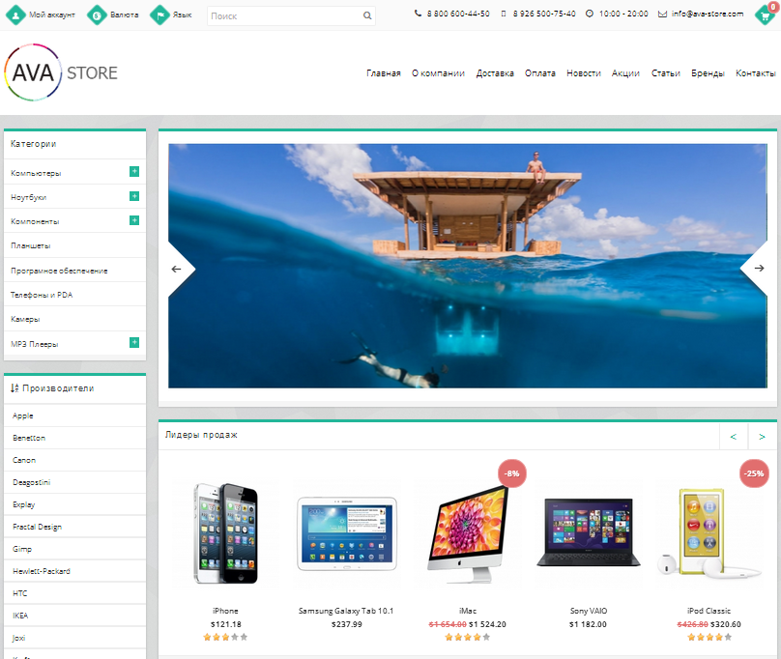Click bestsellers next arrow button
Viewport: 781px width, 659px height.
click(762, 437)
